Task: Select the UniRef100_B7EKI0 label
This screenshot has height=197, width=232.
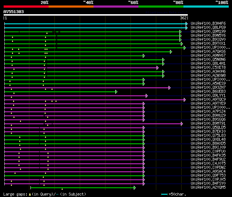Action: 208,132
